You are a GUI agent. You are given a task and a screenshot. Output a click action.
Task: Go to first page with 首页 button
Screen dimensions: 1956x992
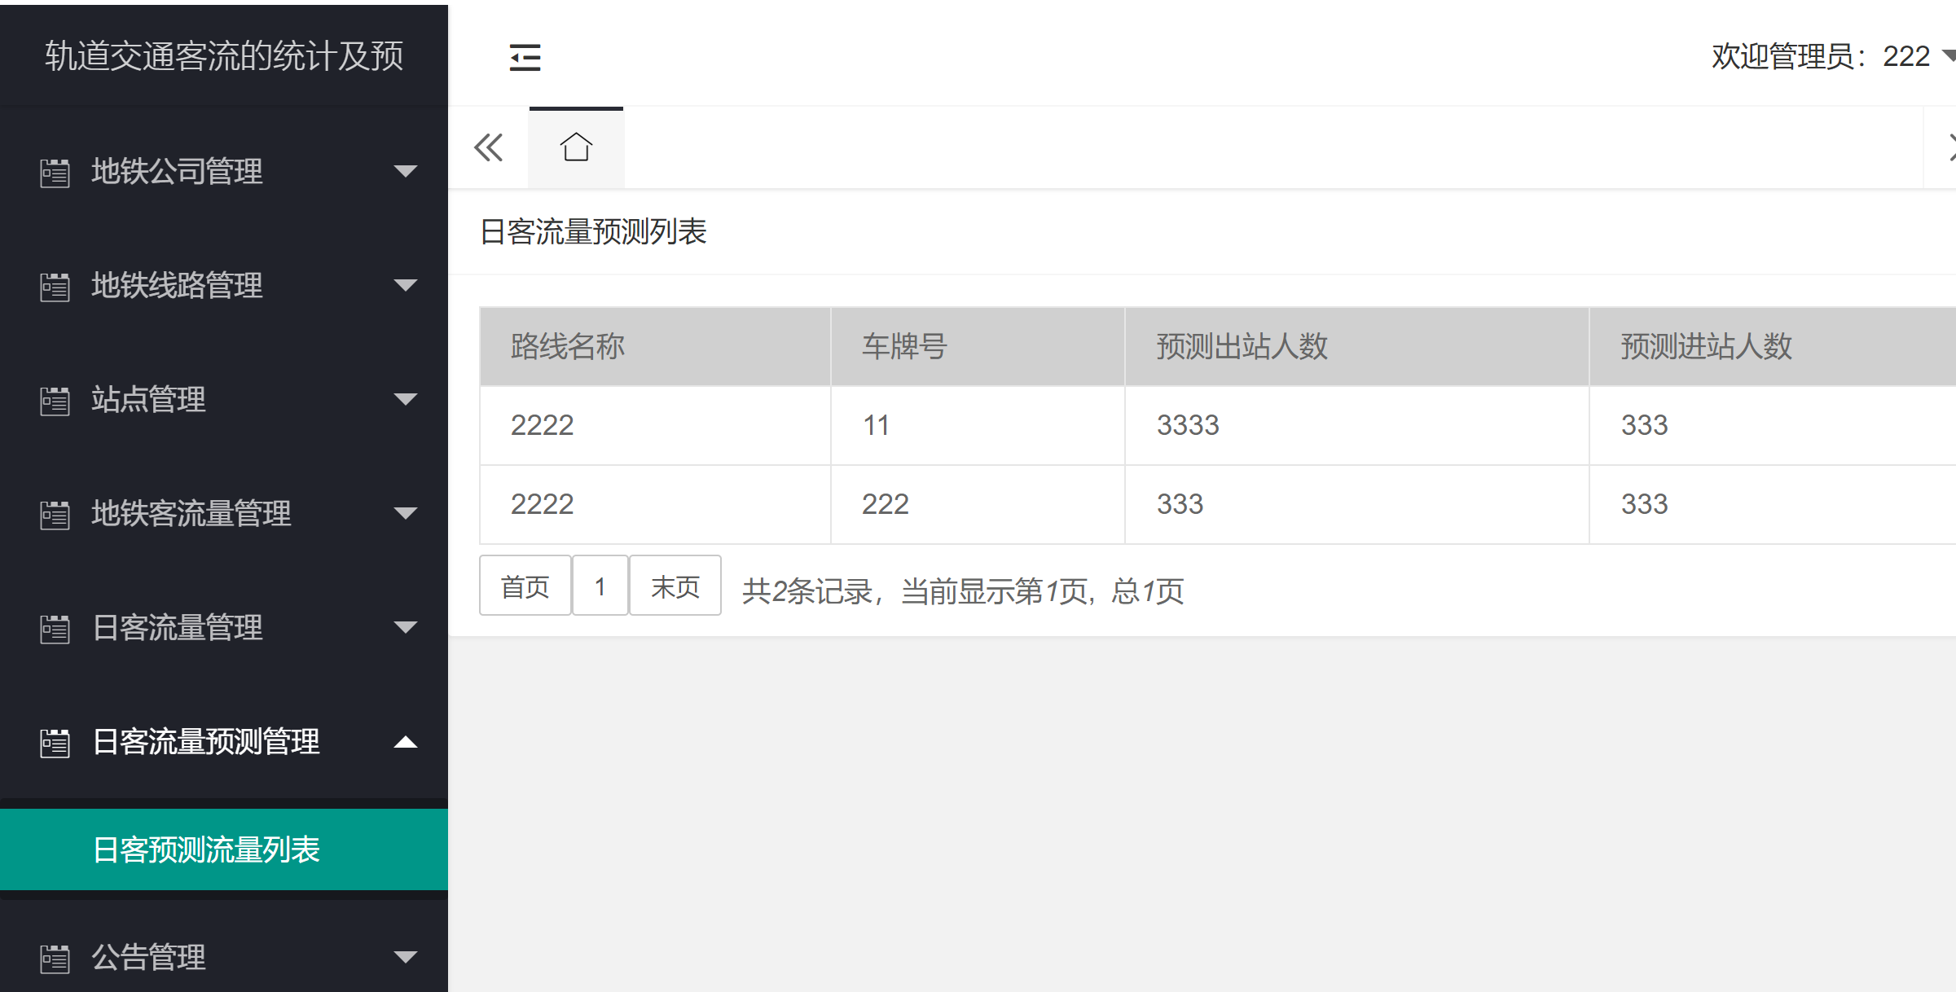(525, 586)
